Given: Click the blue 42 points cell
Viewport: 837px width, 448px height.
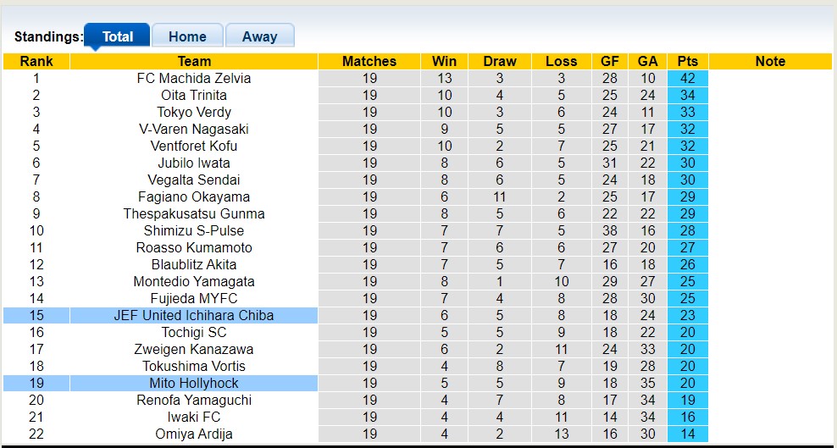Looking at the screenshot, I should 688,78.
